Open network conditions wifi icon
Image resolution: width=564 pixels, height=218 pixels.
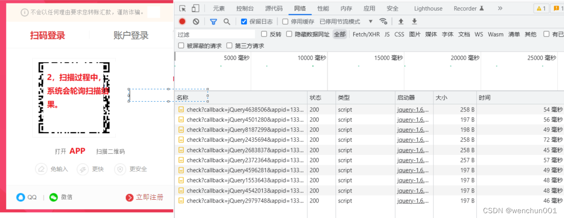[383, 22]
